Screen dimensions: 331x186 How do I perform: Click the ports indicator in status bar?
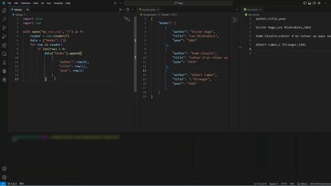pyautogui.click(x=22, y=184)
